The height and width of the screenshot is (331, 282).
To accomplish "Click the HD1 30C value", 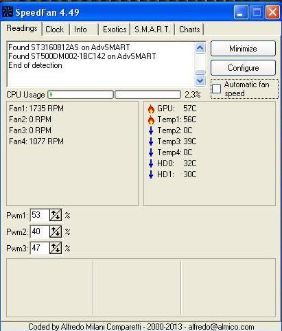I will pos(190,174).
